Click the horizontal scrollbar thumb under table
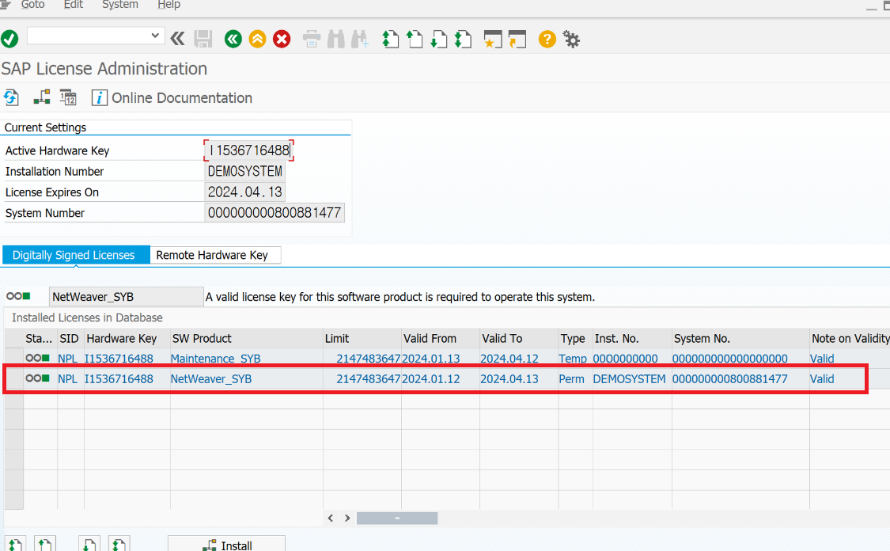This screenshot has height=551, width=890. coord(397,518)
